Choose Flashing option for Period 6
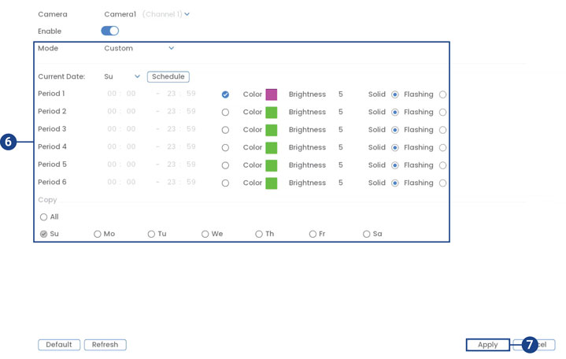 pos(443,183)
